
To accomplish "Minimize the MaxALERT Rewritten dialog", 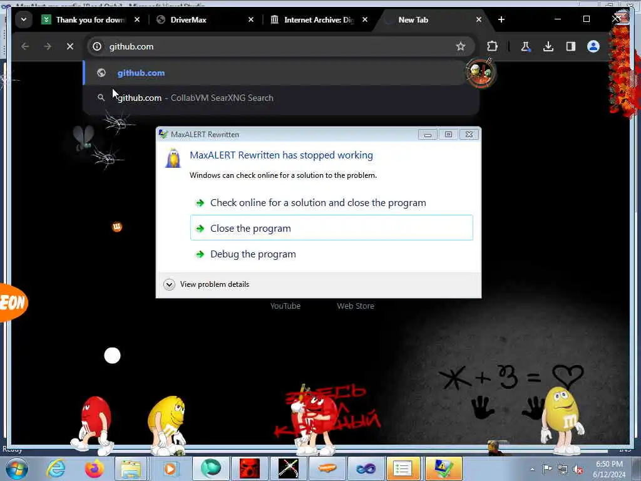I will point(428,135).
